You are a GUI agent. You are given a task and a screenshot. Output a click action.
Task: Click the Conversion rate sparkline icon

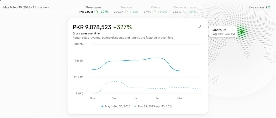pyautogui.click(x=184, y=12)
